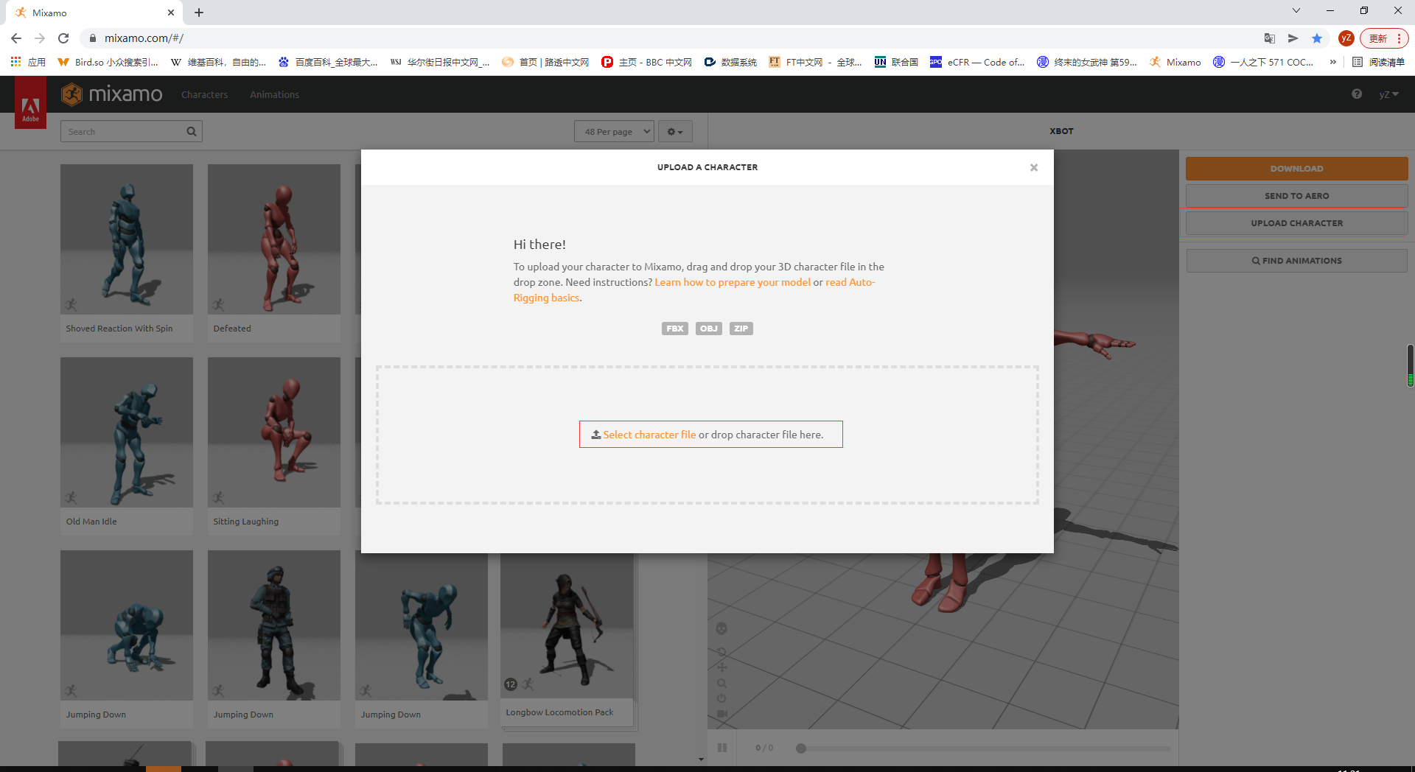This screenshot has width=1415, height=772.
Task: Click the power reset camera icon
Action: pos(722,698)
